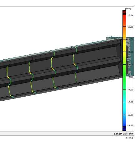The image size is (139, 142).
Task: Select the -15.73 minimum legend value
Action: coord(130,126)
